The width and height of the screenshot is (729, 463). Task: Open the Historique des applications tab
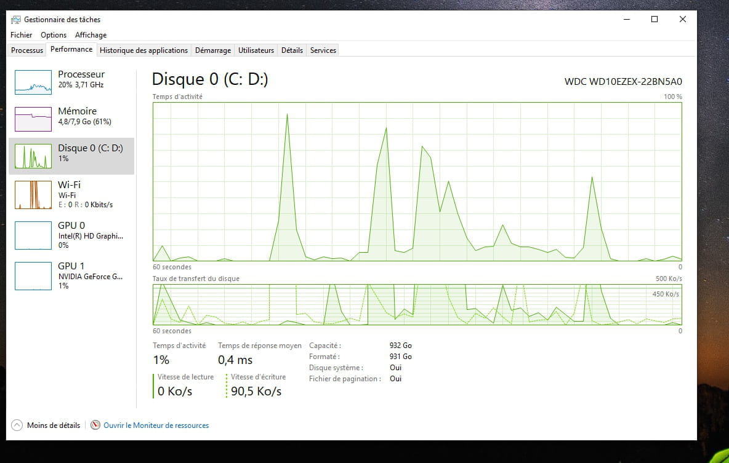click(x=143, y=50)
